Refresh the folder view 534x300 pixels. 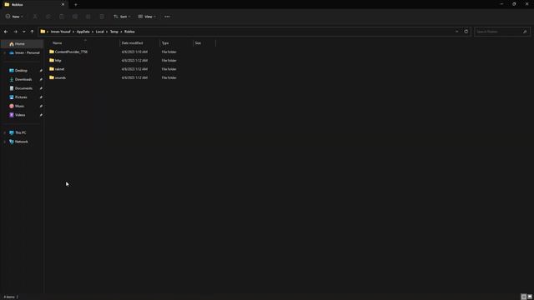click(x=466, y=32)
